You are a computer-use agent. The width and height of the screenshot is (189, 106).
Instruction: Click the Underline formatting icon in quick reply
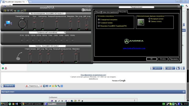coord(62,101)
